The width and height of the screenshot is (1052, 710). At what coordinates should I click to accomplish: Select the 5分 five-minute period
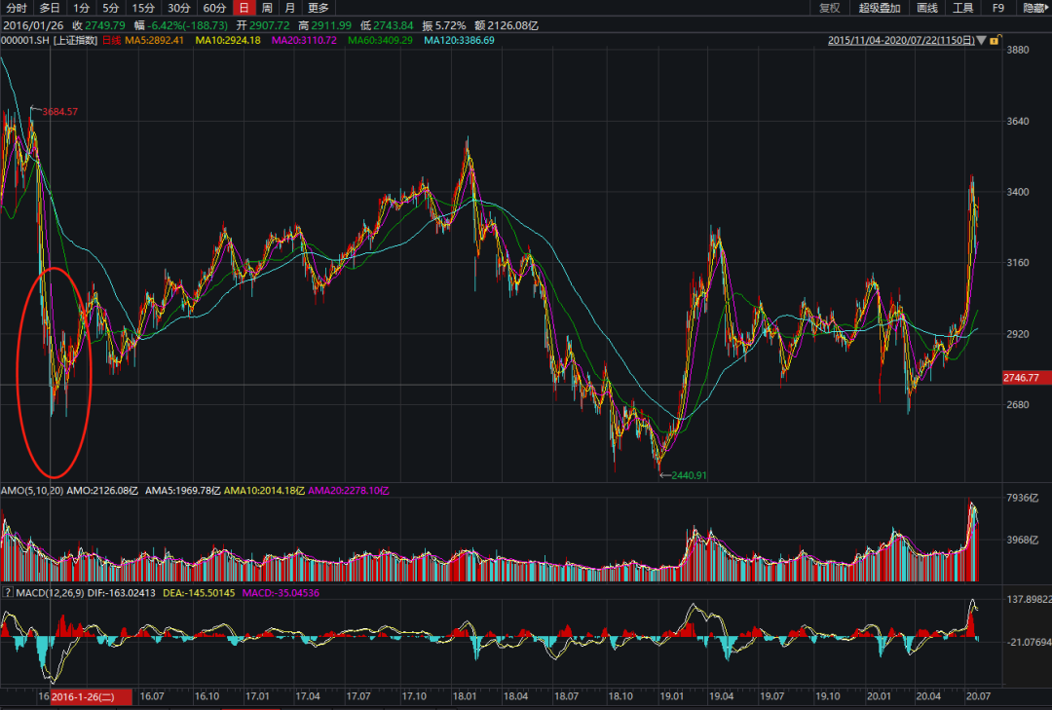[x=111, y=8]
